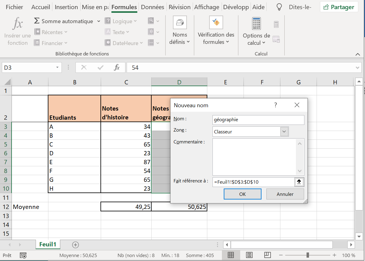Click the 100 % zoom level
The height and width of the screenshot is (261, 365).
click(349, 256)
